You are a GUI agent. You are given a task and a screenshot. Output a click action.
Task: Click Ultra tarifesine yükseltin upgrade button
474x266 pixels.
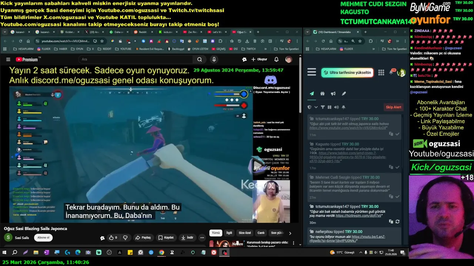coord(347,72)
